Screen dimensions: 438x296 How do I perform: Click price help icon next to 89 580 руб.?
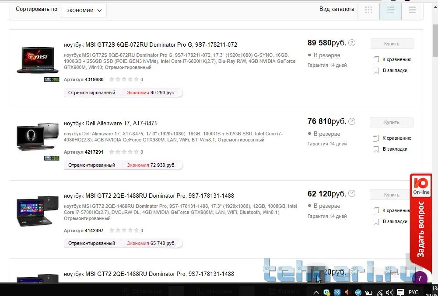tap(352, 43)
